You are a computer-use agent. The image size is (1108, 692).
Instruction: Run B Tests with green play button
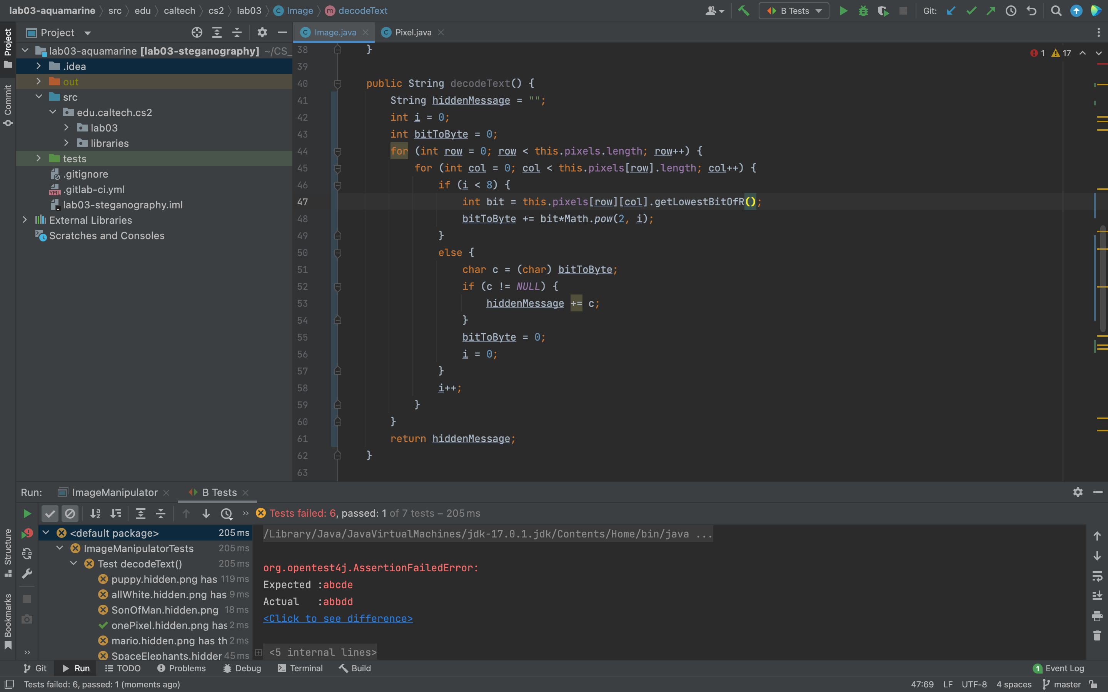[x=843, y=10]
